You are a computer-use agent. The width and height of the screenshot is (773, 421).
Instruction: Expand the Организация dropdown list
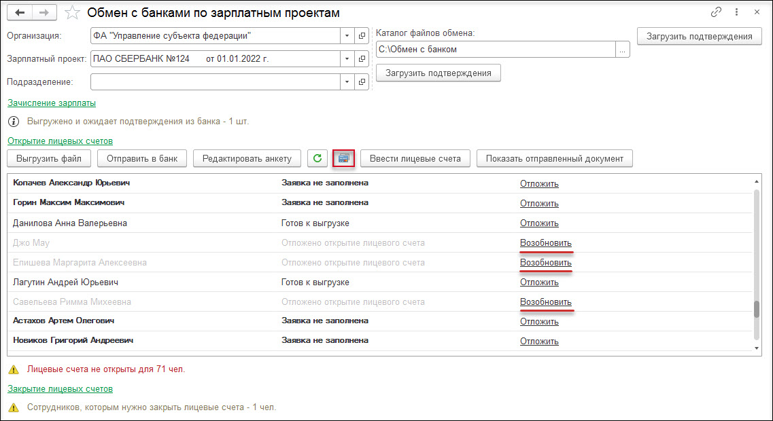pos(347,36)
